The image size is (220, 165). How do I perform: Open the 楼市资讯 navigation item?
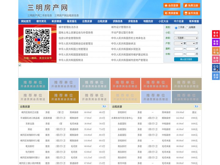click(x=41, y=21)
